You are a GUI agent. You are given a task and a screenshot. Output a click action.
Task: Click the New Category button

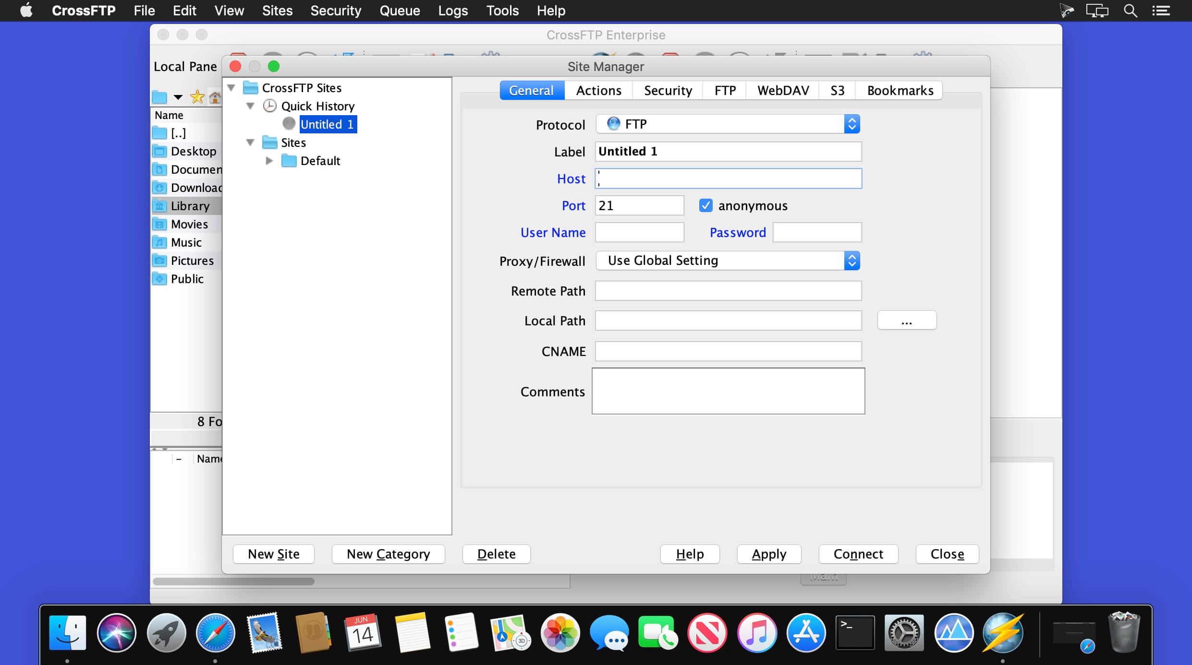[389, 554]
